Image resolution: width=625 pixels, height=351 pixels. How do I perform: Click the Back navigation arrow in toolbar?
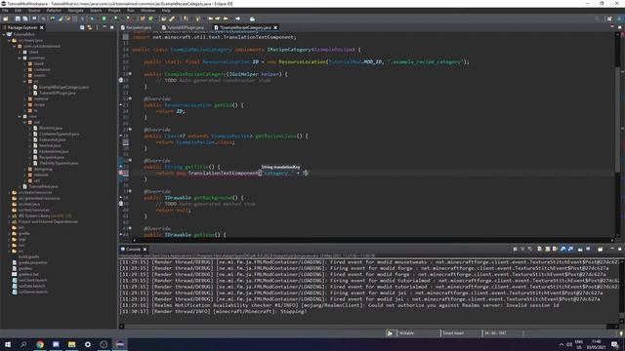pyautogui.click(x=226, y=19)
